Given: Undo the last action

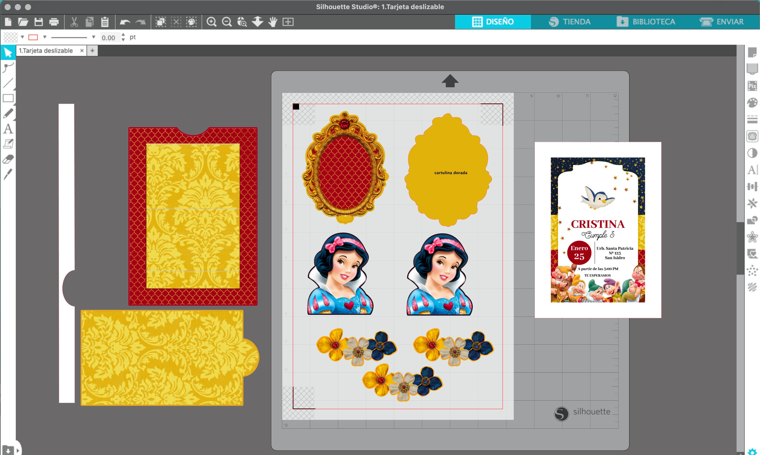Looking at the screenshot, I should click(x=125, y=22).
